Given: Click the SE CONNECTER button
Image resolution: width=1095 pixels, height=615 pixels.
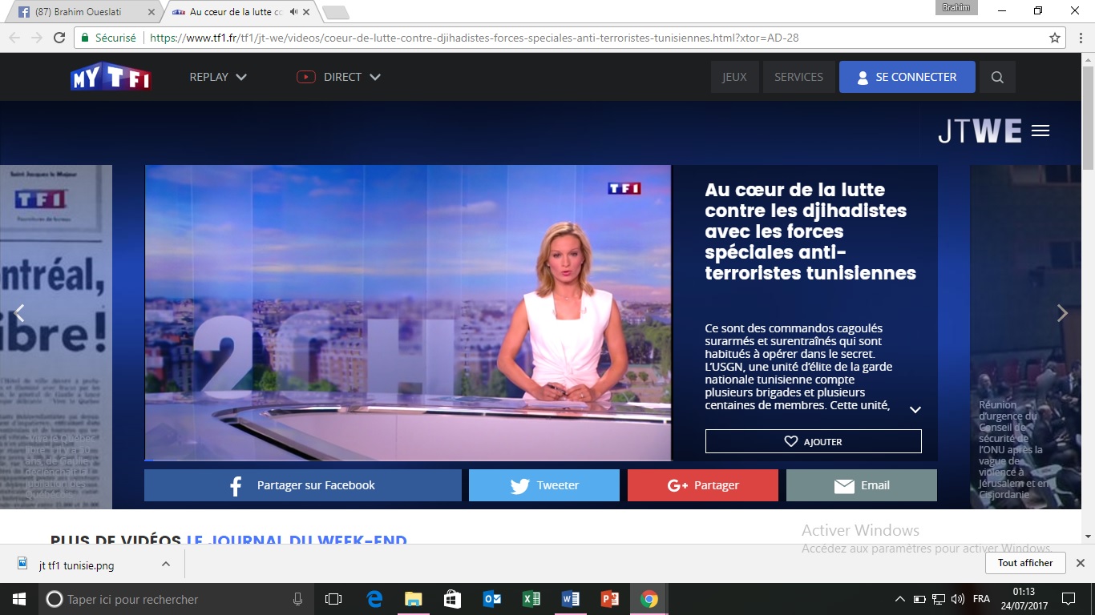Looking at the screenshot, I should (907, 77).
